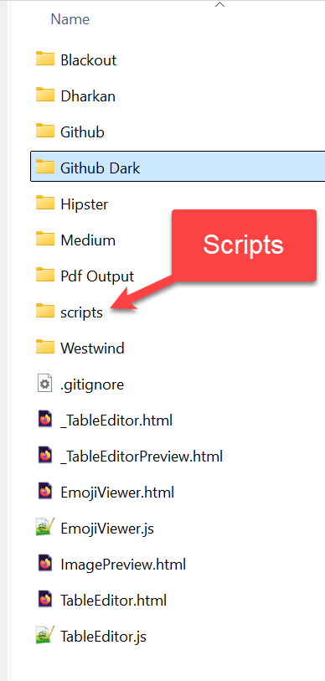Toggle sort direction with the column chevron
325x681 pixels.
tap(219, 5)
